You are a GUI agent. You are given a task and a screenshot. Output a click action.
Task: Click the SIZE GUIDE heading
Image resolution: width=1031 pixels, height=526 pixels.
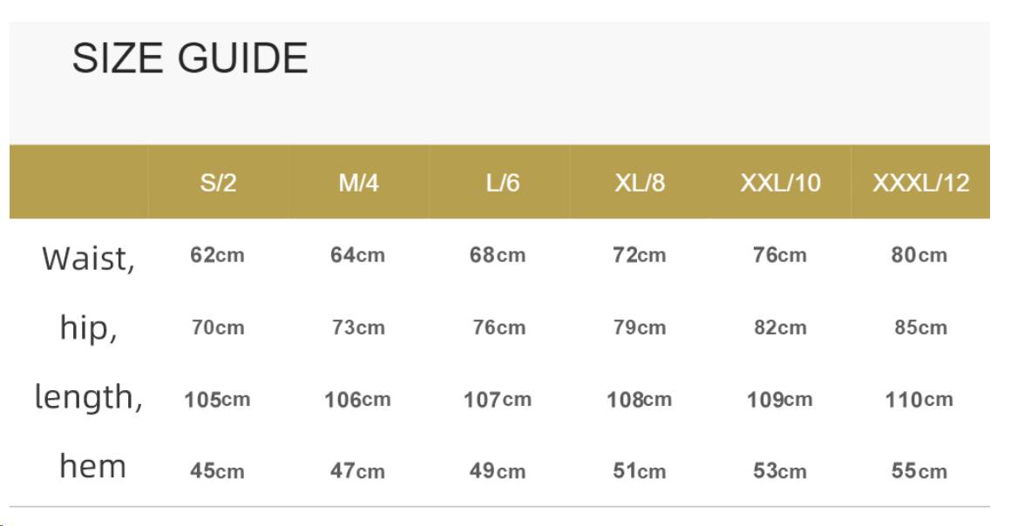(x=190, y=58)
